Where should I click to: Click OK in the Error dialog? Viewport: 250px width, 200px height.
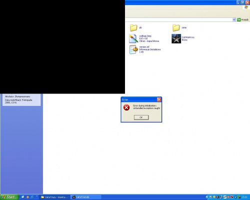point(141,117)
